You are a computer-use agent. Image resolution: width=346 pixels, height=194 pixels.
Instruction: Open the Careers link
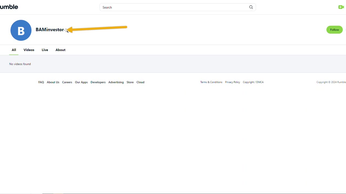67,82
